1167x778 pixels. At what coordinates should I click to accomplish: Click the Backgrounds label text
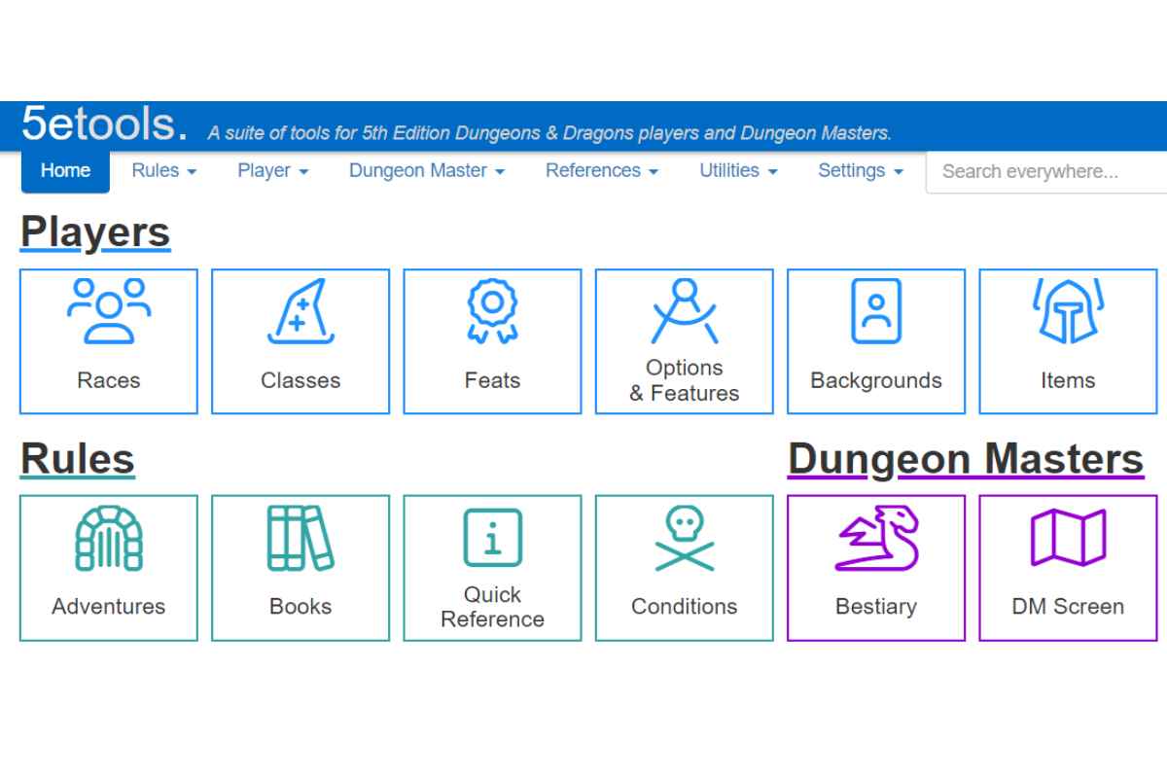pyautogui.click(x=876, y=380)
